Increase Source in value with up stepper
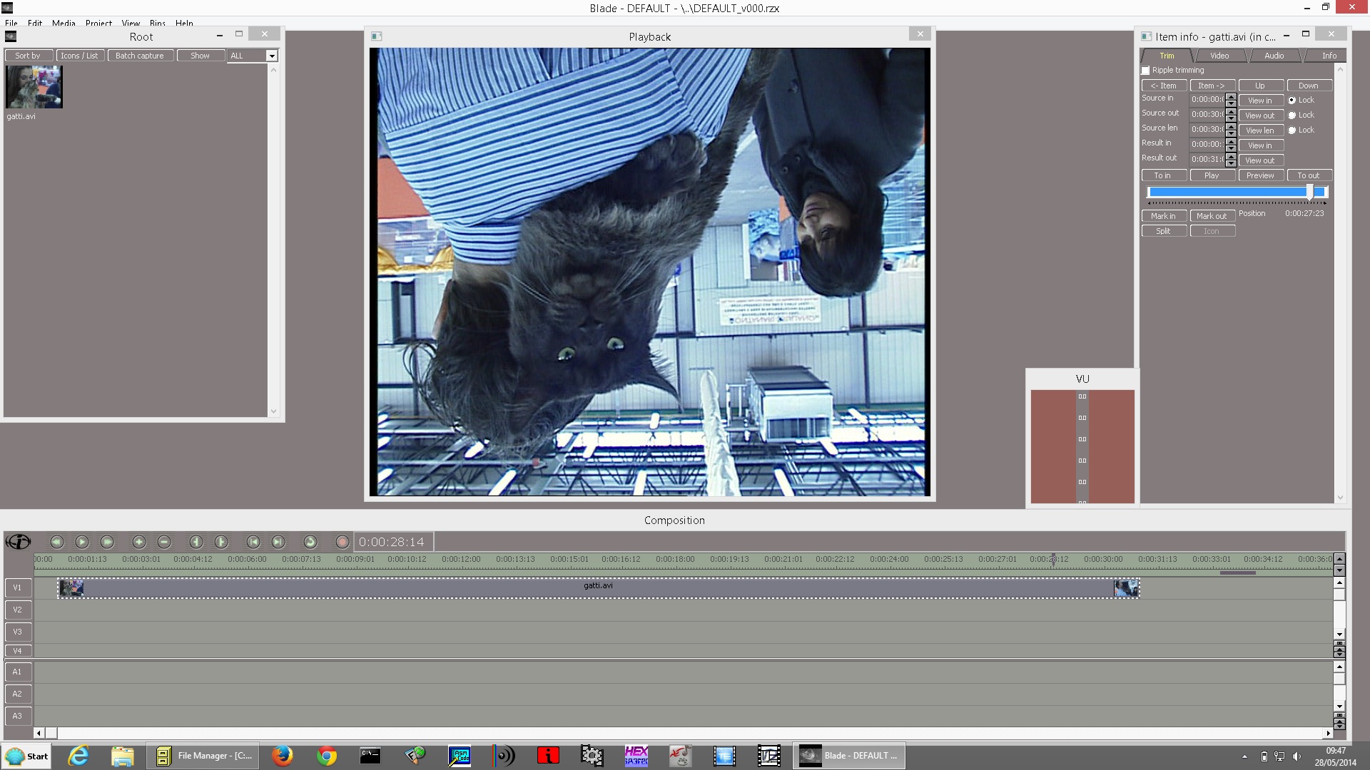The width and height of the screenshot is (1370, 770). point(1231,97)
